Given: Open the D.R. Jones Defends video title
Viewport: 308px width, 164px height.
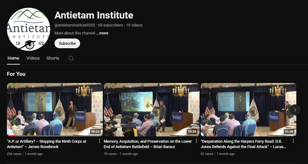Looking at the screenshot, I should click(x=243, y=144).
